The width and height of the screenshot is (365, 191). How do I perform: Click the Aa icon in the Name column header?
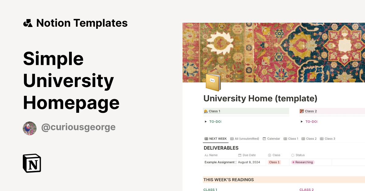[206, 155]
